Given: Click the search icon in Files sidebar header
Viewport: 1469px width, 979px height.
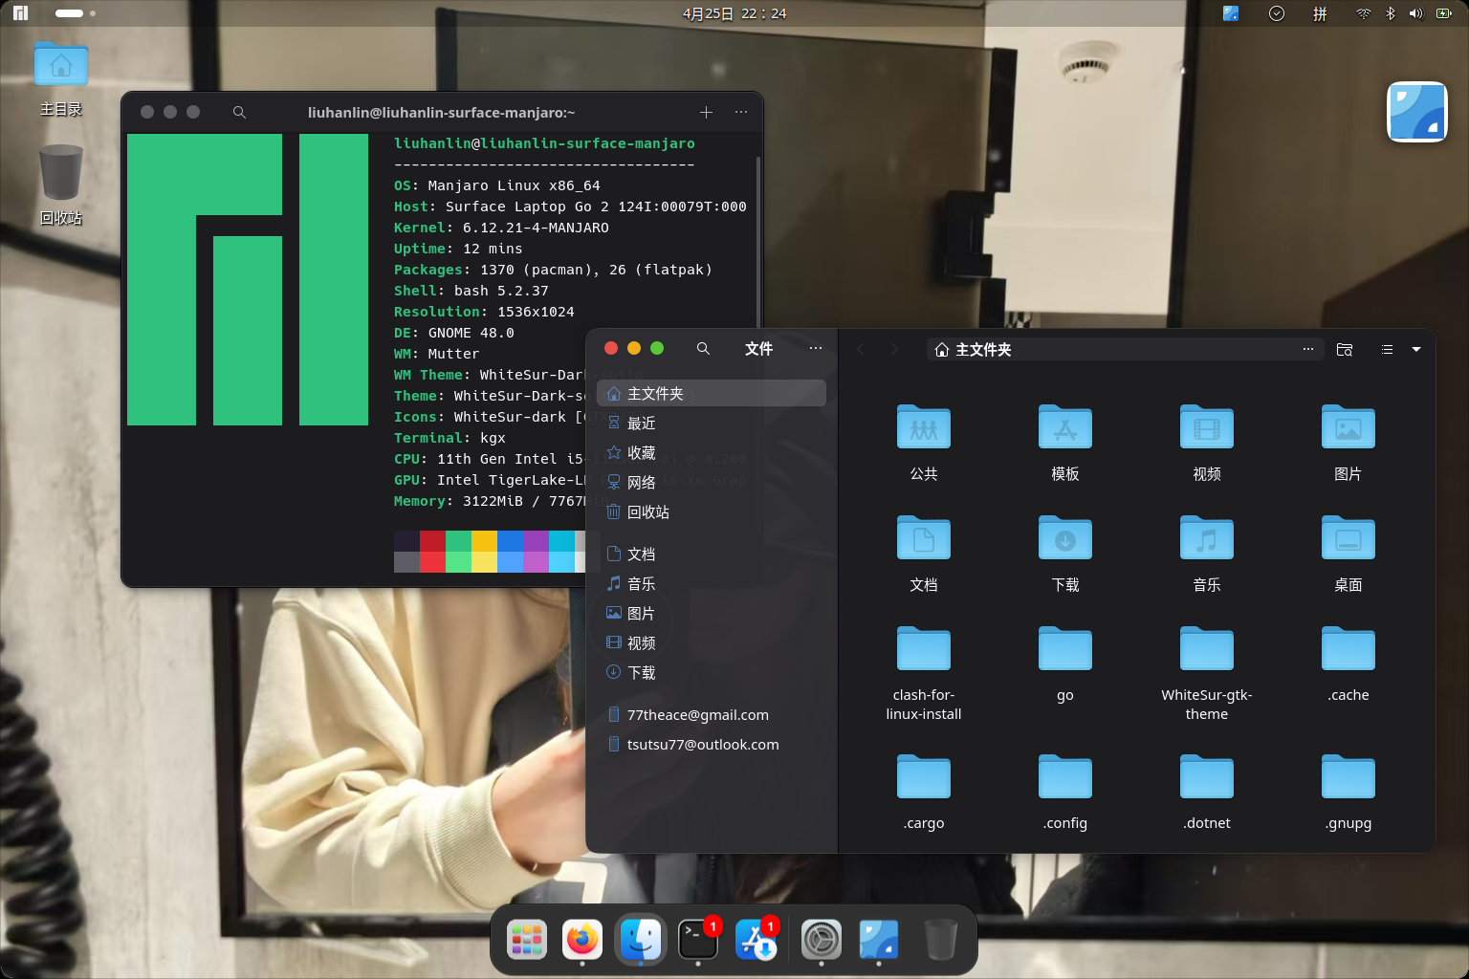Looking at the screenshot, I should tap(703, 349).
